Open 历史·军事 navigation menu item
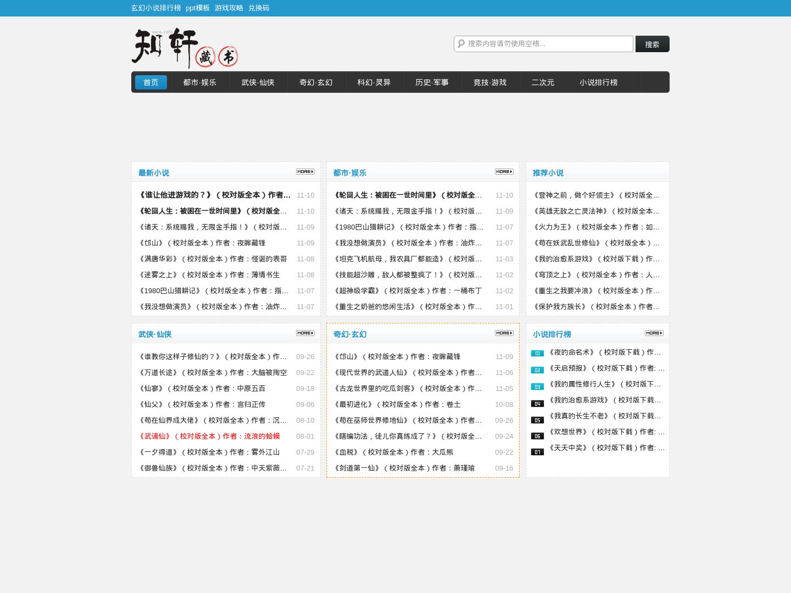 click(x=432, y=82)
